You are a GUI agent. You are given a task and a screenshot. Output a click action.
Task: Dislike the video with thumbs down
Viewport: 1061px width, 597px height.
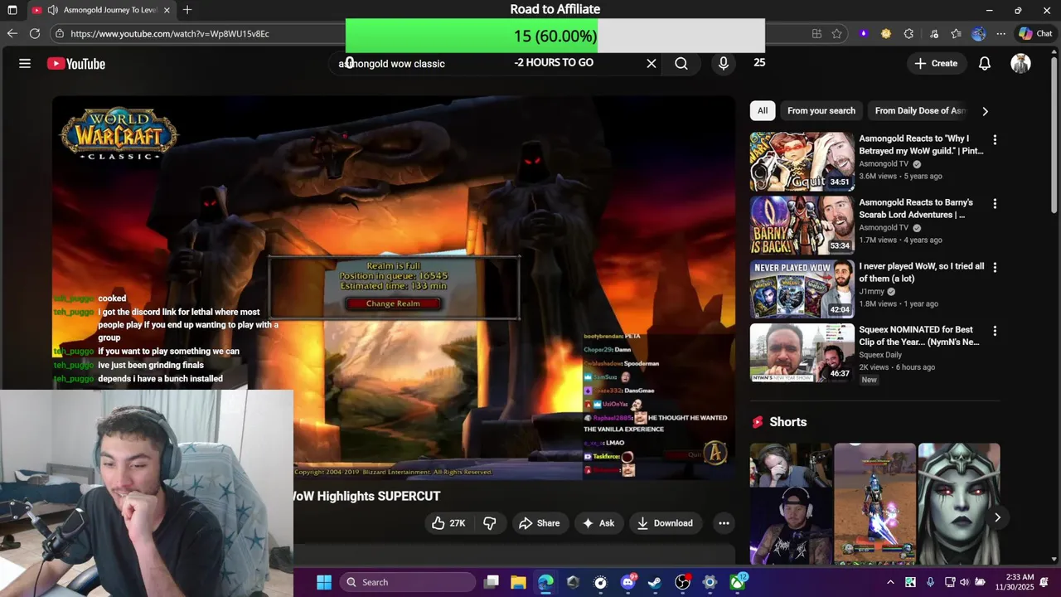tap(490, 523)
